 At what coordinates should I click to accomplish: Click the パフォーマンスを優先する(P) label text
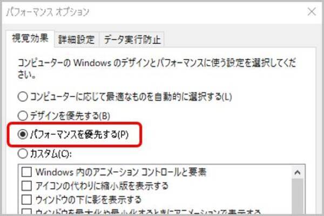point(79,134)
